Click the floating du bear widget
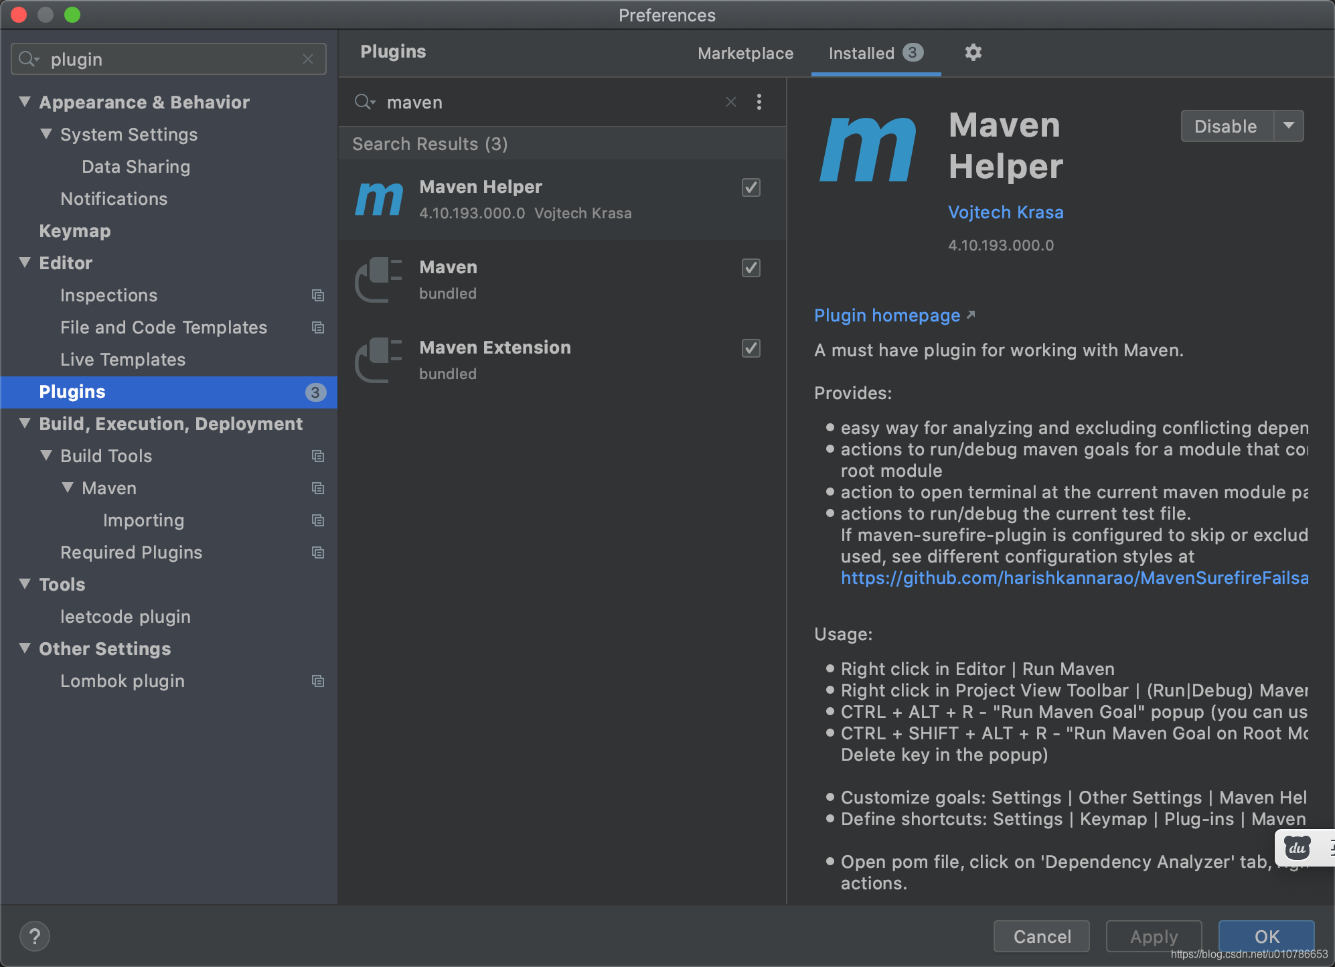This screenshot has width=1335, height=967. click(1297, 848)
